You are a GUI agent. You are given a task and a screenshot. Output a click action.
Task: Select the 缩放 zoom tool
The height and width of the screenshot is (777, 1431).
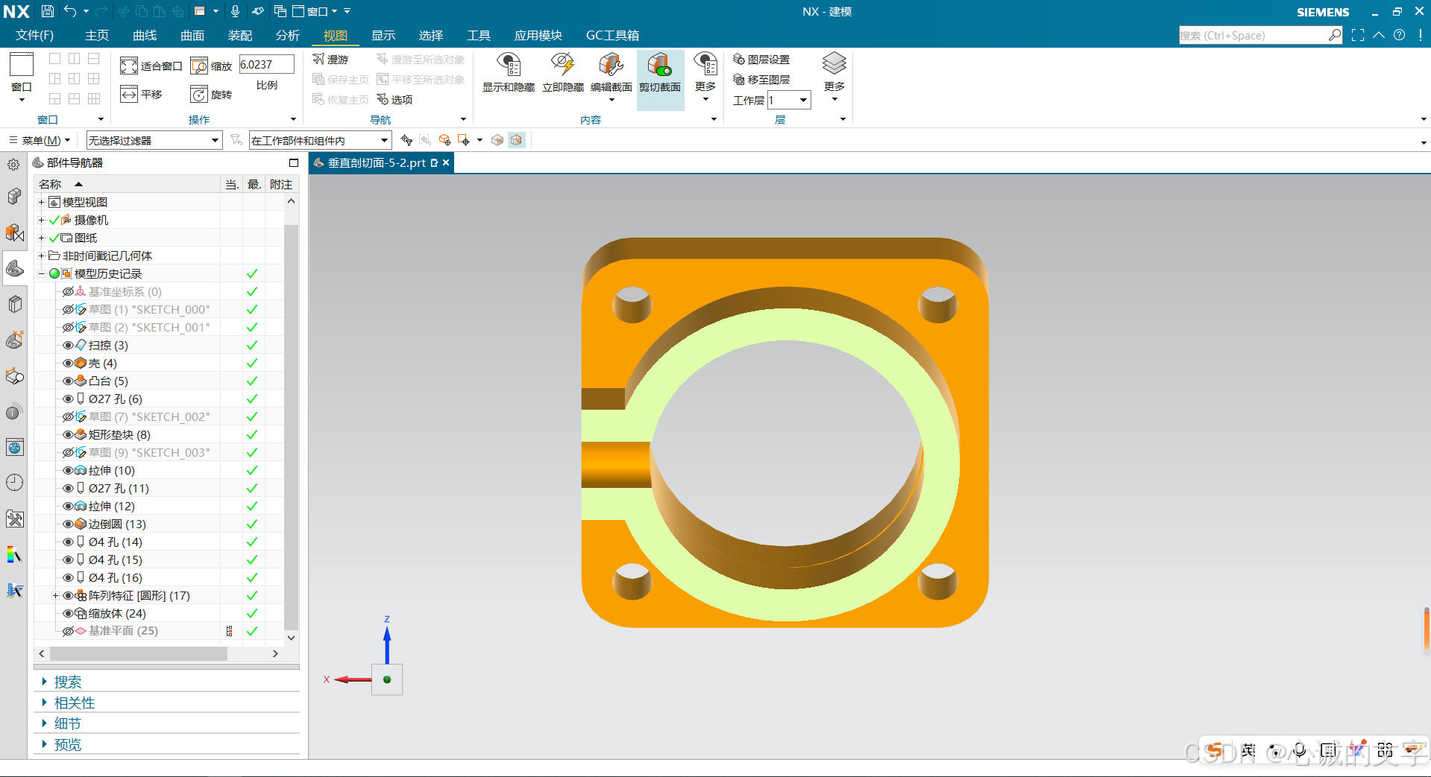coord(211,66)
